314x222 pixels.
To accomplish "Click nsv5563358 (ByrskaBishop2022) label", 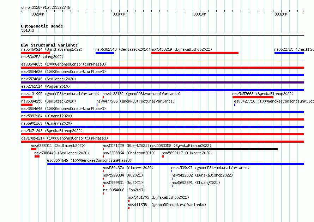I will (x=181, y=146).
